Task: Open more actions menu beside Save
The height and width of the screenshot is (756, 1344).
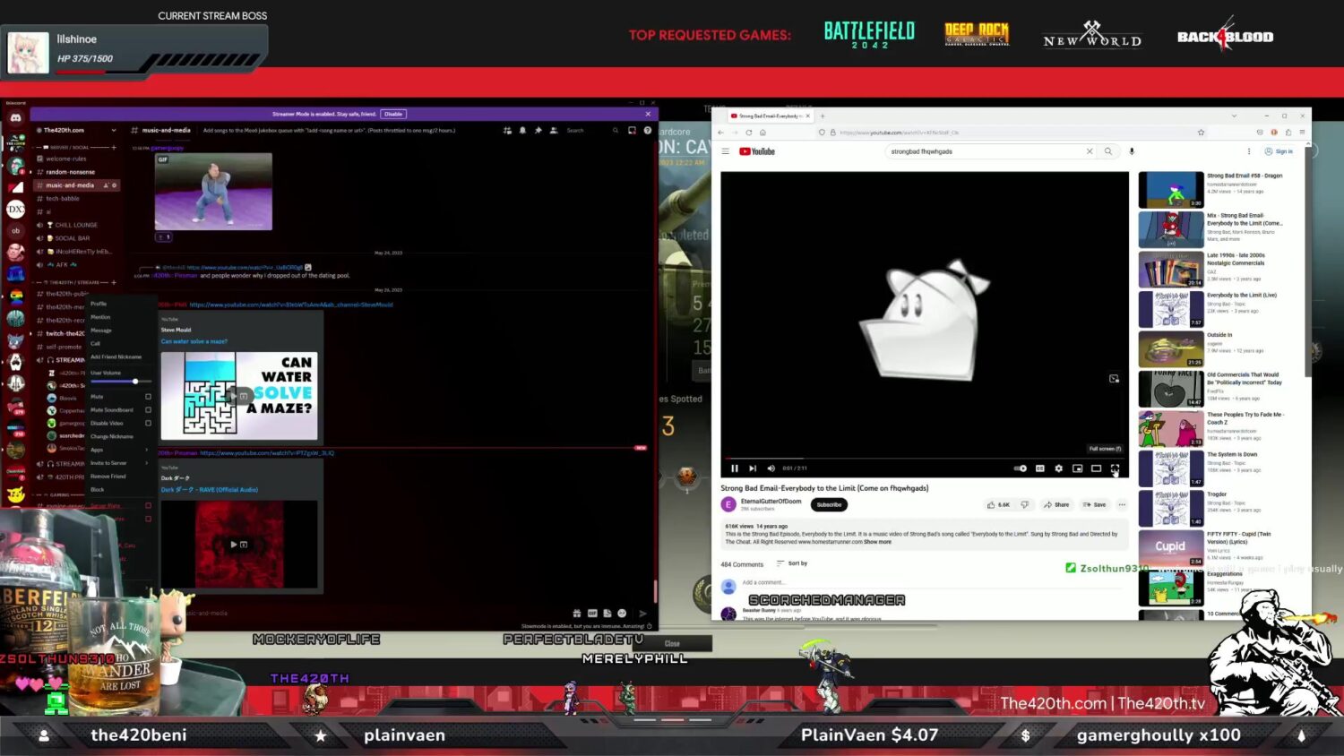Action: click(x=1122, y=504)
